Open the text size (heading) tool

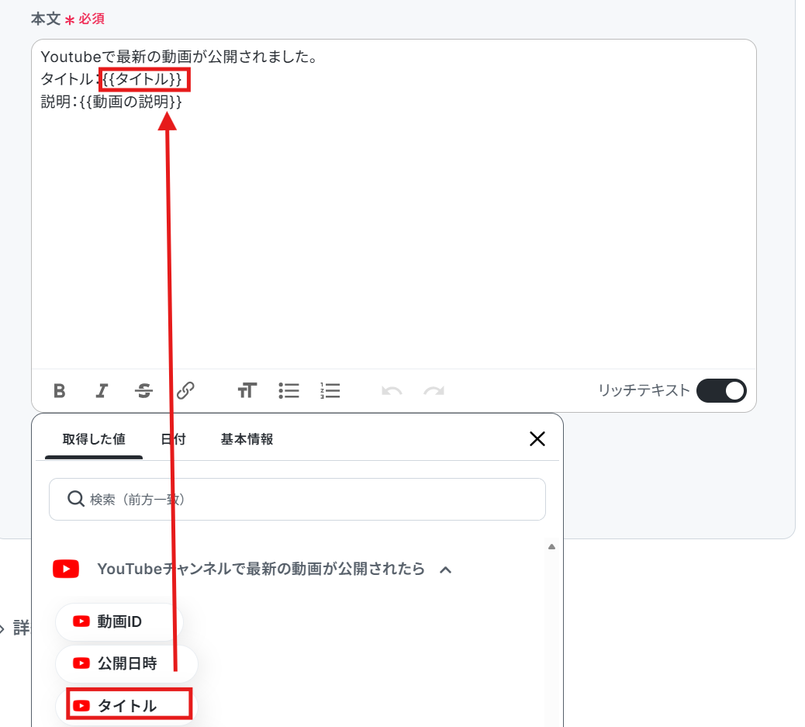tap(247, 391)
